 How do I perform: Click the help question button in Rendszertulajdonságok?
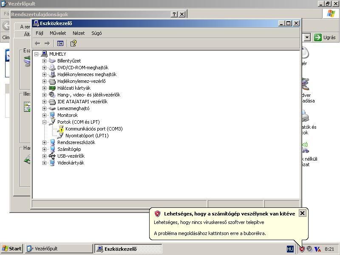pos(174,14)
